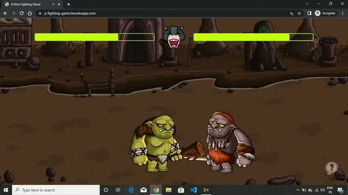View site information lock icon

40,13
